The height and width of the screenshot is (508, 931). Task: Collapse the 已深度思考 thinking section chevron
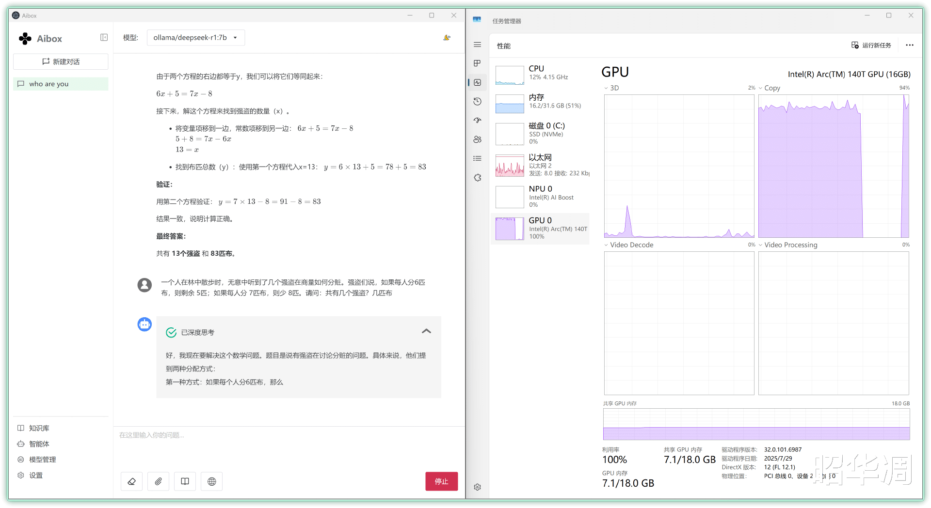tap(427, 331)
